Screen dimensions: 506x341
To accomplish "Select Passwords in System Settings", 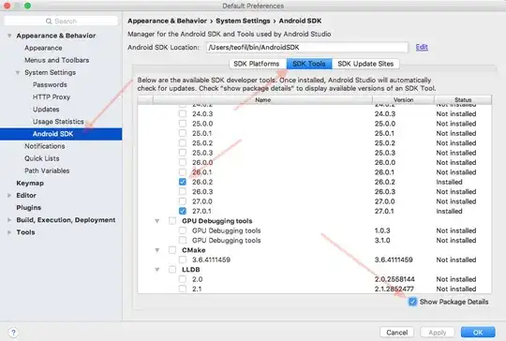I will pyautogui.click(x=50, y=84).
